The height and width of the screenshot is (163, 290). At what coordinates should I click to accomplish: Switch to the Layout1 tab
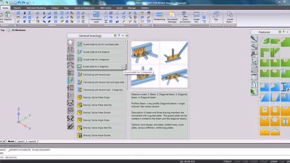tap(21, 141)
